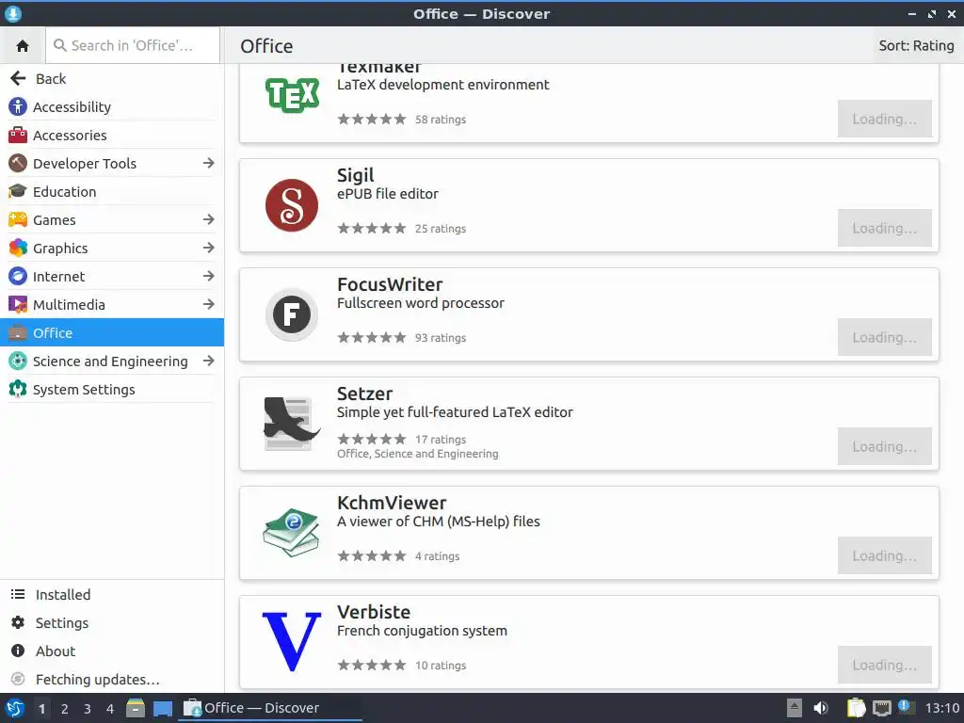964x723 pixels.
Task: Expand the Games subcategories arrow
Action: pos(209,219)
